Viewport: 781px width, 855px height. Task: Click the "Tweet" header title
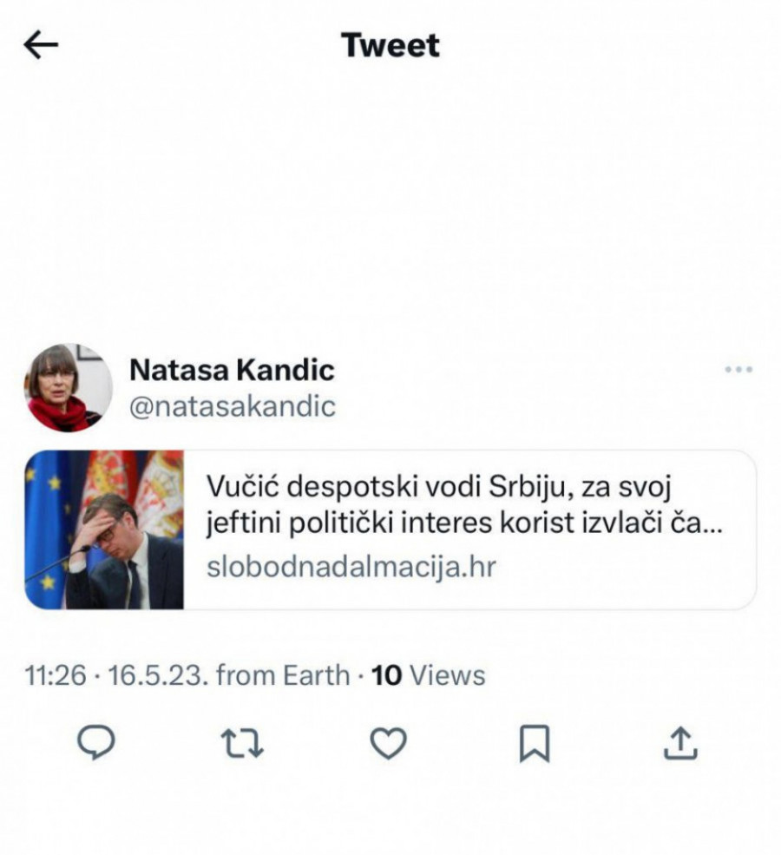[x=390, y=45]
